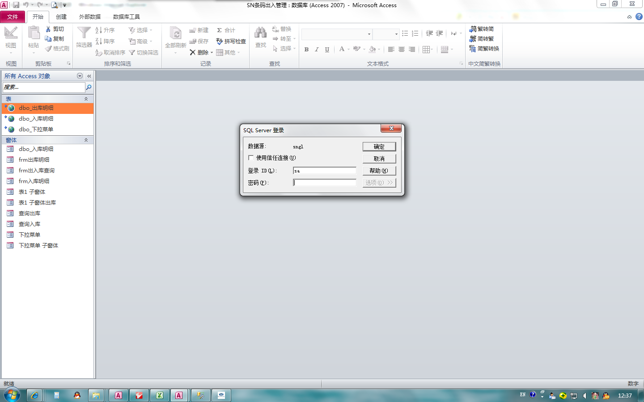Image resolution: width=644 pixels, height=402 pixels.
Task: Click the bullet list icon
Action: [405, 33]
